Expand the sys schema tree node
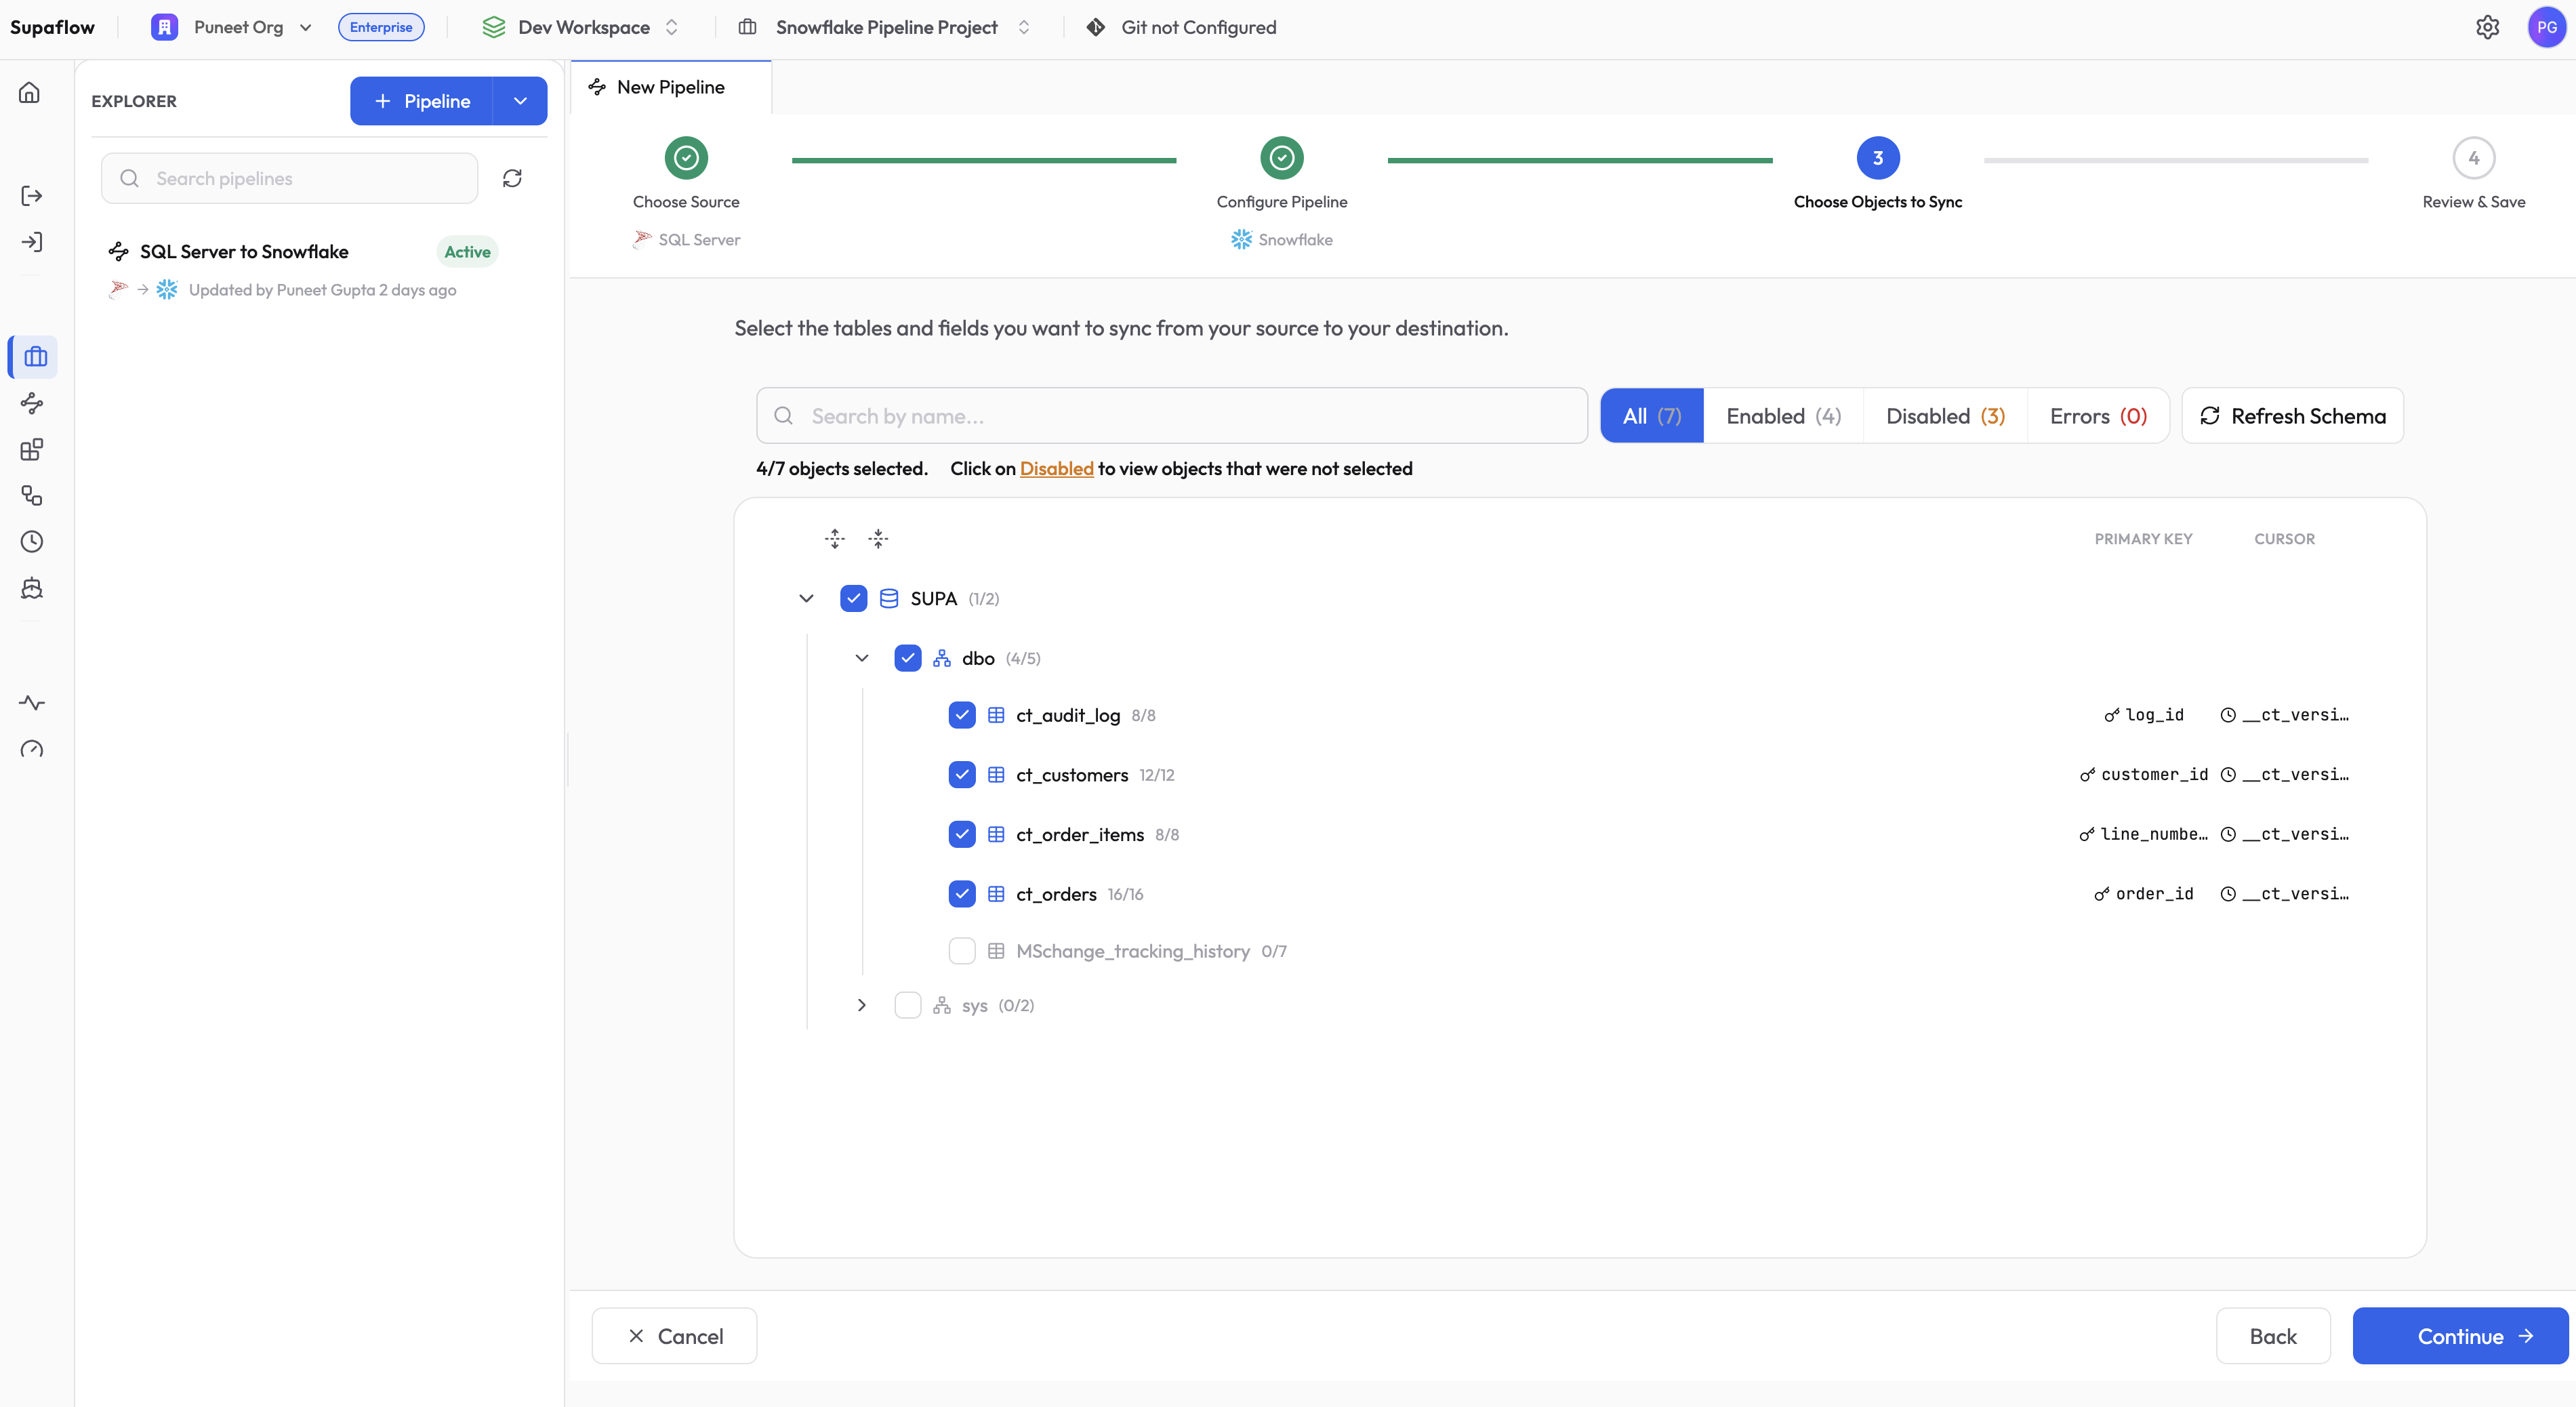This screenshot has width=2576, height=1407. click(x=861, y=1005)
